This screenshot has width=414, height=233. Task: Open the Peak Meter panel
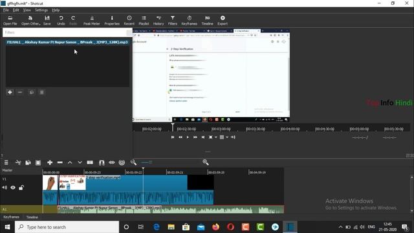(x=92, y=20)
